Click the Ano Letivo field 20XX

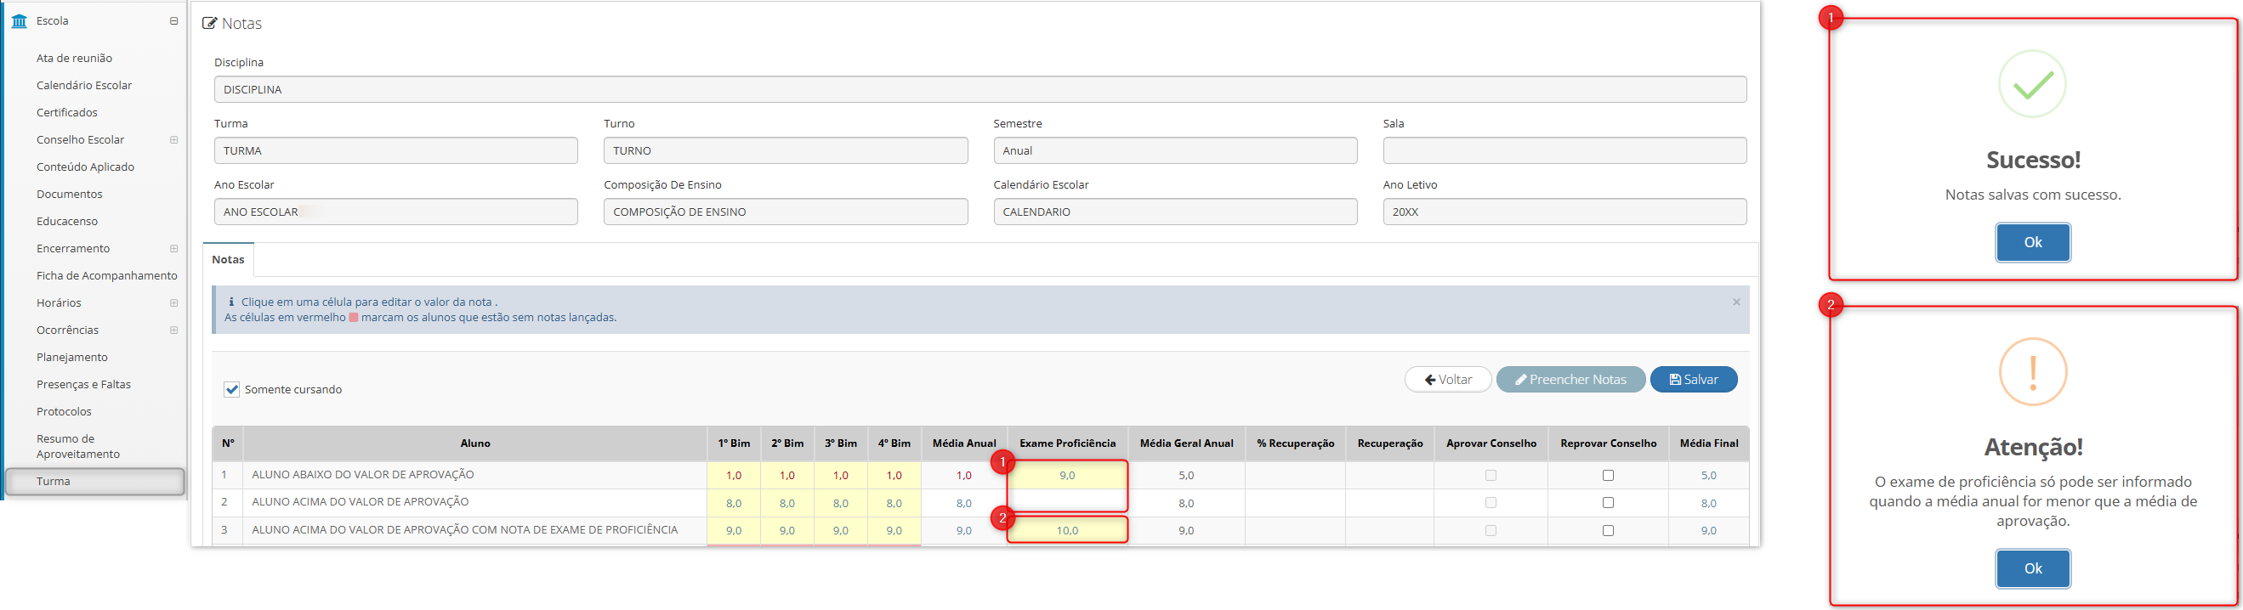(1564, 212)
